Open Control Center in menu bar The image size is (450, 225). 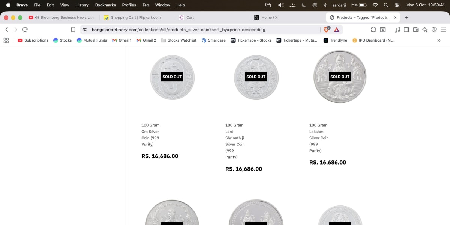click(397, 5)
